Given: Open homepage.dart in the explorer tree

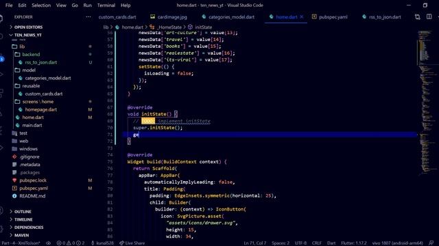Looking at the screenshot, I should [41, 109].
